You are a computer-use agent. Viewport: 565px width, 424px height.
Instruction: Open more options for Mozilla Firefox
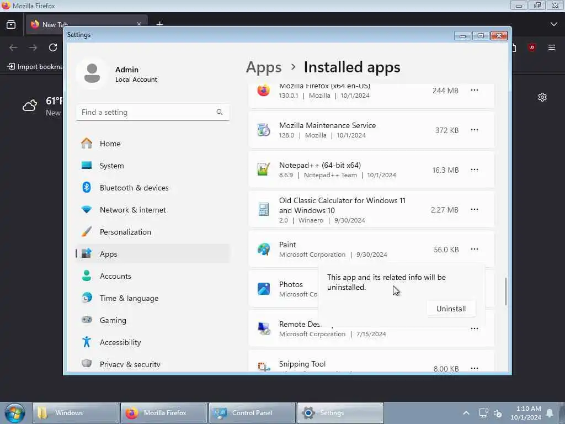click(474, 90)
